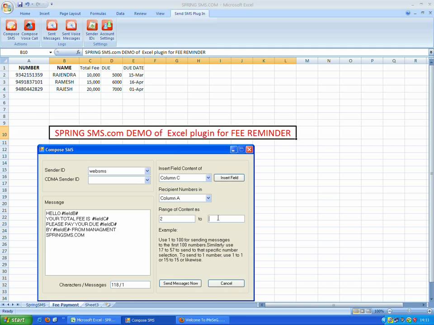434x325 pixels.
Task: Switch to Page Break Preview in status bar
Action: [368, 311]
